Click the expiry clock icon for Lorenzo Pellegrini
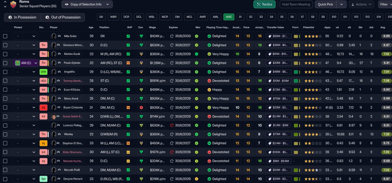This screenshot has height=183, width=392. point(172,125)
